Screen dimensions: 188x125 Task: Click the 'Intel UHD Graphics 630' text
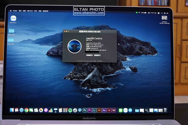pos(96,50)
